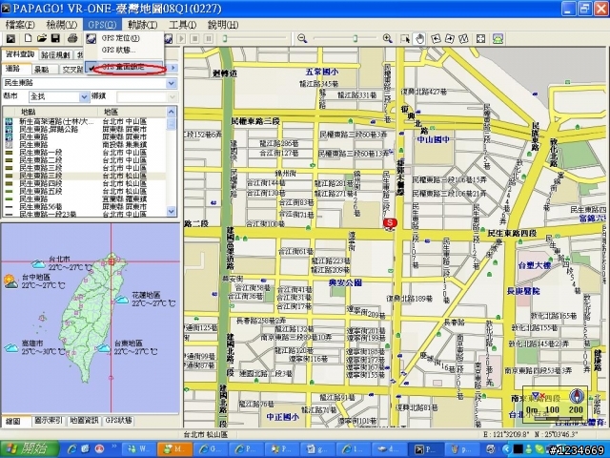
Task: Click the sub-tab row right scroll arrow
Action: (173, 68)
